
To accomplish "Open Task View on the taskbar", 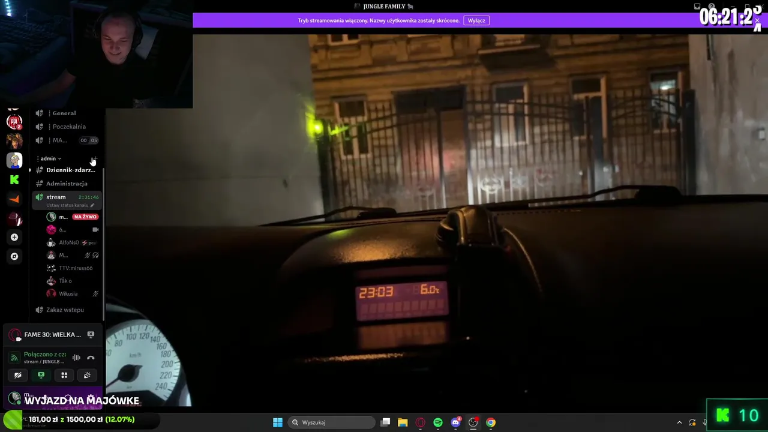I will point(385,422).
